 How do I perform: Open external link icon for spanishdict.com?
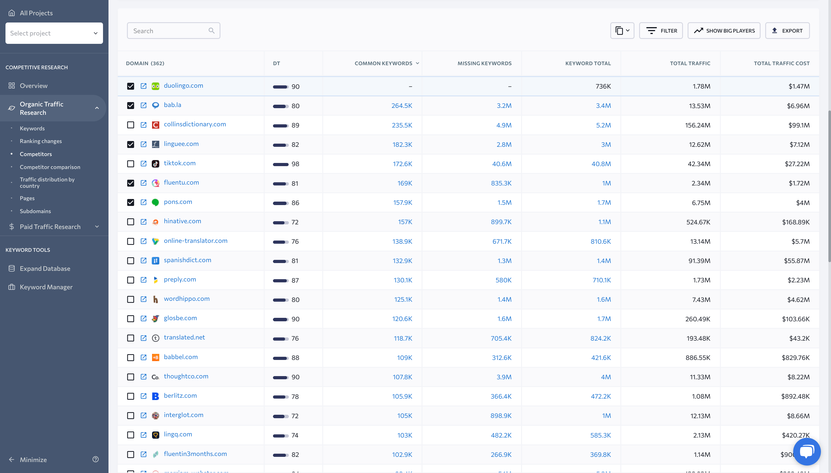click(143, 260)
